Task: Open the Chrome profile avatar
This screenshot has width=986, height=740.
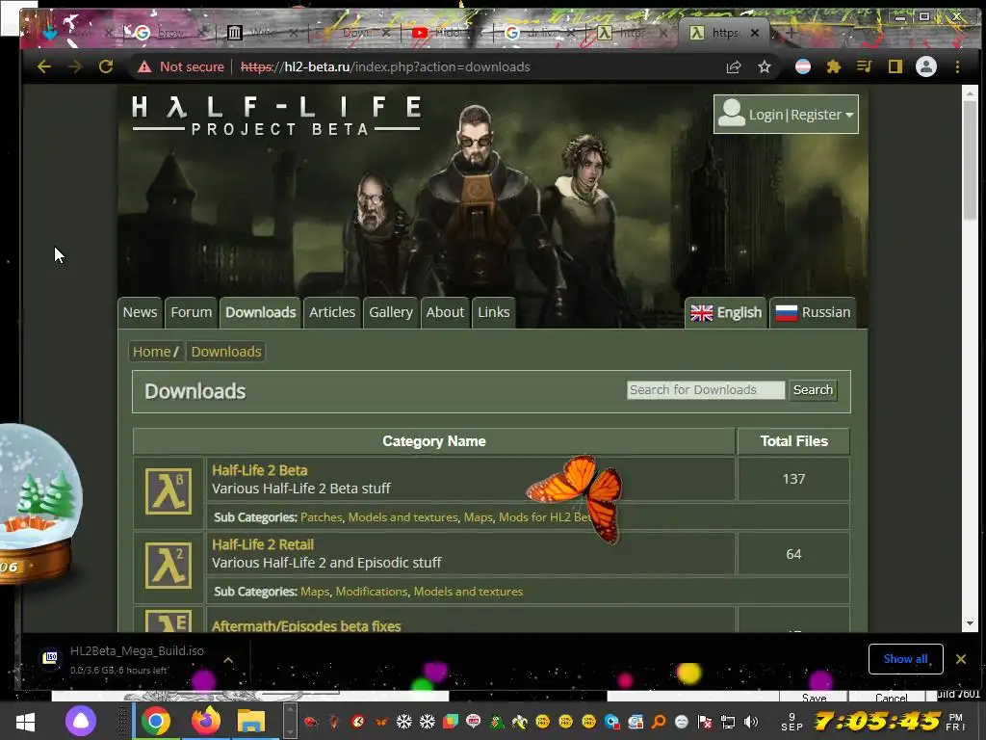Action: 925,66
